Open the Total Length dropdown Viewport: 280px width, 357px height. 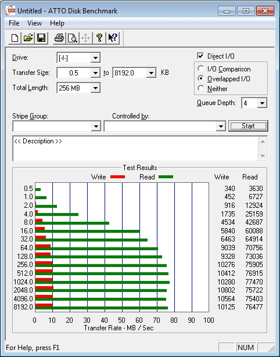95,88
